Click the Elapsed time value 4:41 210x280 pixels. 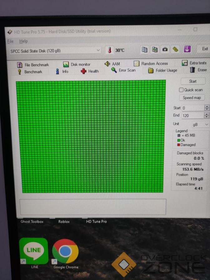(198, 189)
